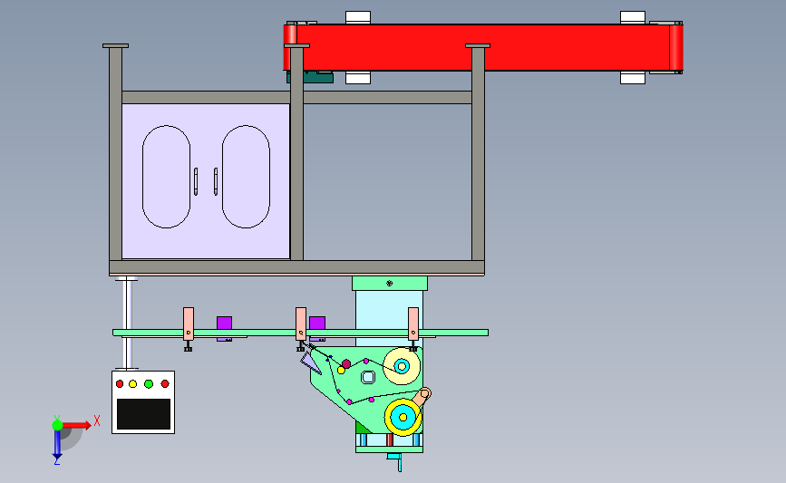Select the long green horizontal rail plate
This screenshot has width=786, height=483.
click(x=301, y=333)
